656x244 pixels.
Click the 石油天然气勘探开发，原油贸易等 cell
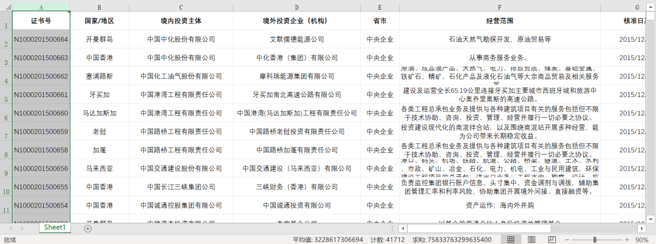[x=499, y=39]
